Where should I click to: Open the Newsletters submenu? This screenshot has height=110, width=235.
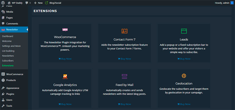(8, 56)
